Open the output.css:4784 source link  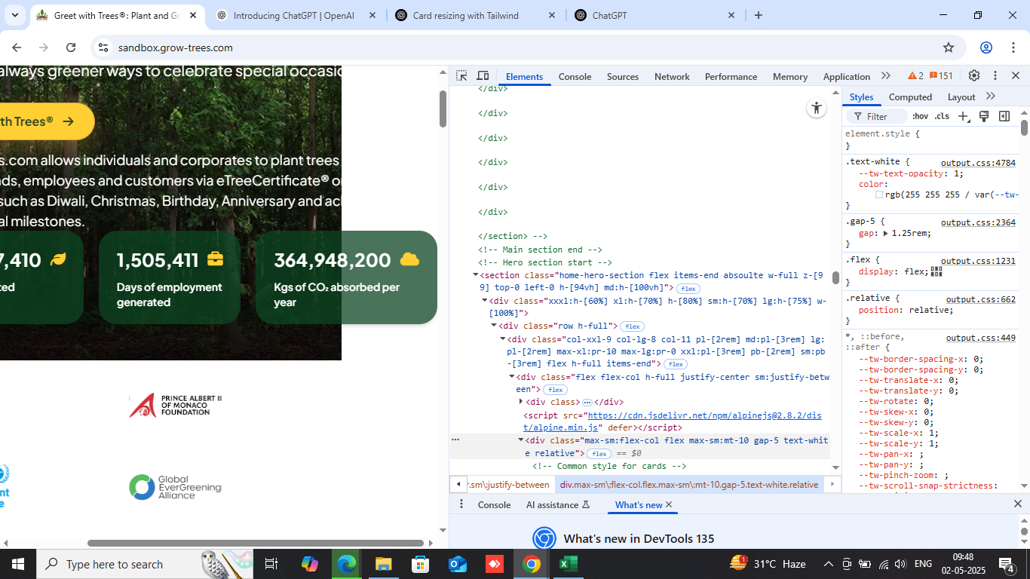978,163
